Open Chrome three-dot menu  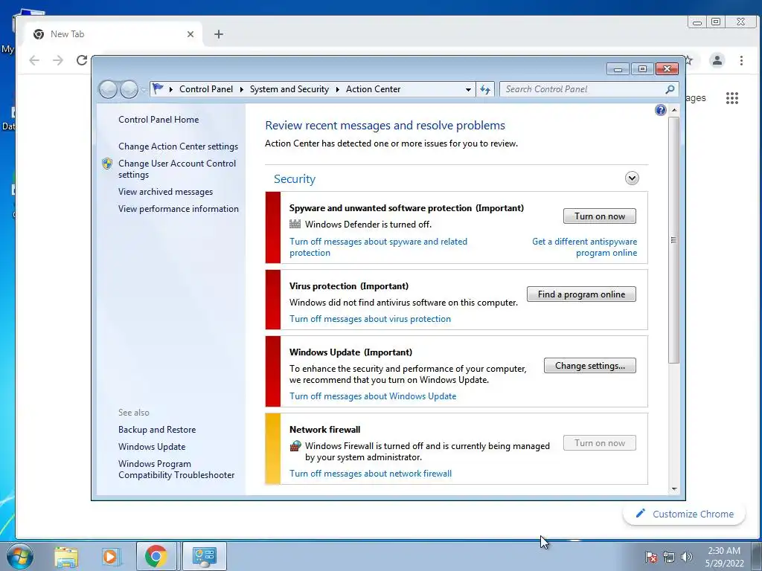click(741, 60)
